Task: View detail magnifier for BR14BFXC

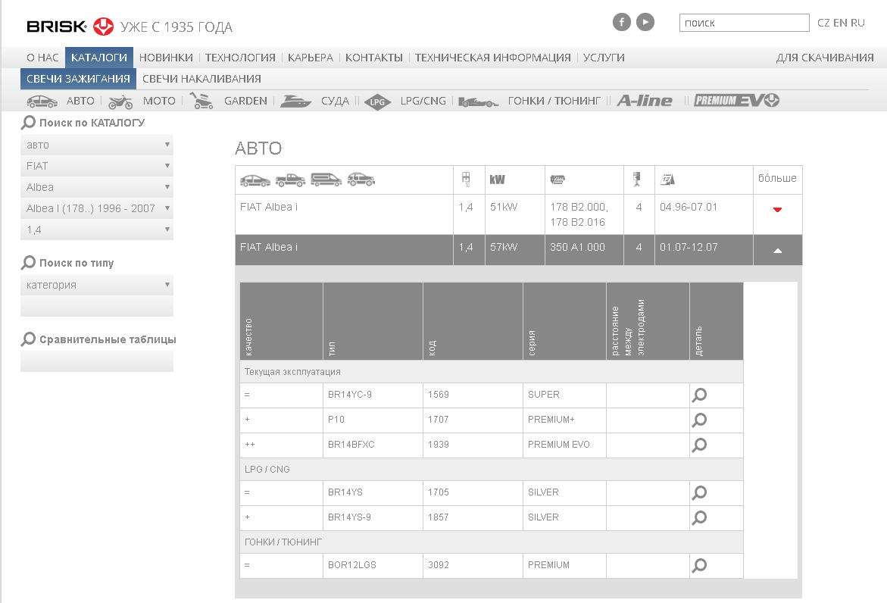Action: click(x=699, y=445)
